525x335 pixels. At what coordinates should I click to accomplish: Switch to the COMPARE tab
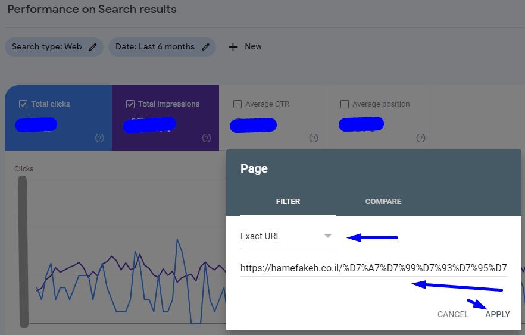(383, 202)
